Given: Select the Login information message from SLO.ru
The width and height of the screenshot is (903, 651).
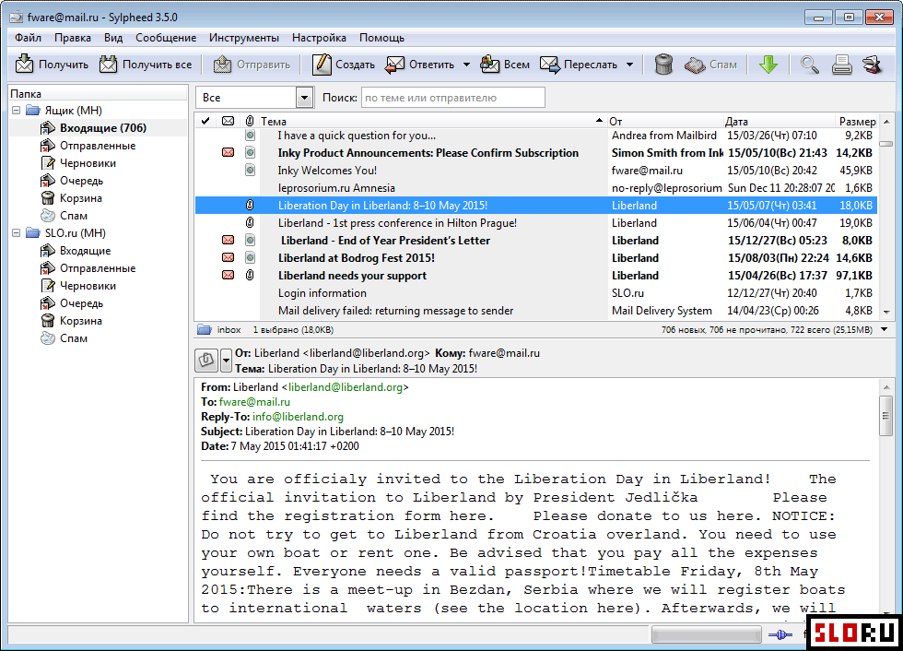Looking at the screenshot, I should [x=535, y=293].
